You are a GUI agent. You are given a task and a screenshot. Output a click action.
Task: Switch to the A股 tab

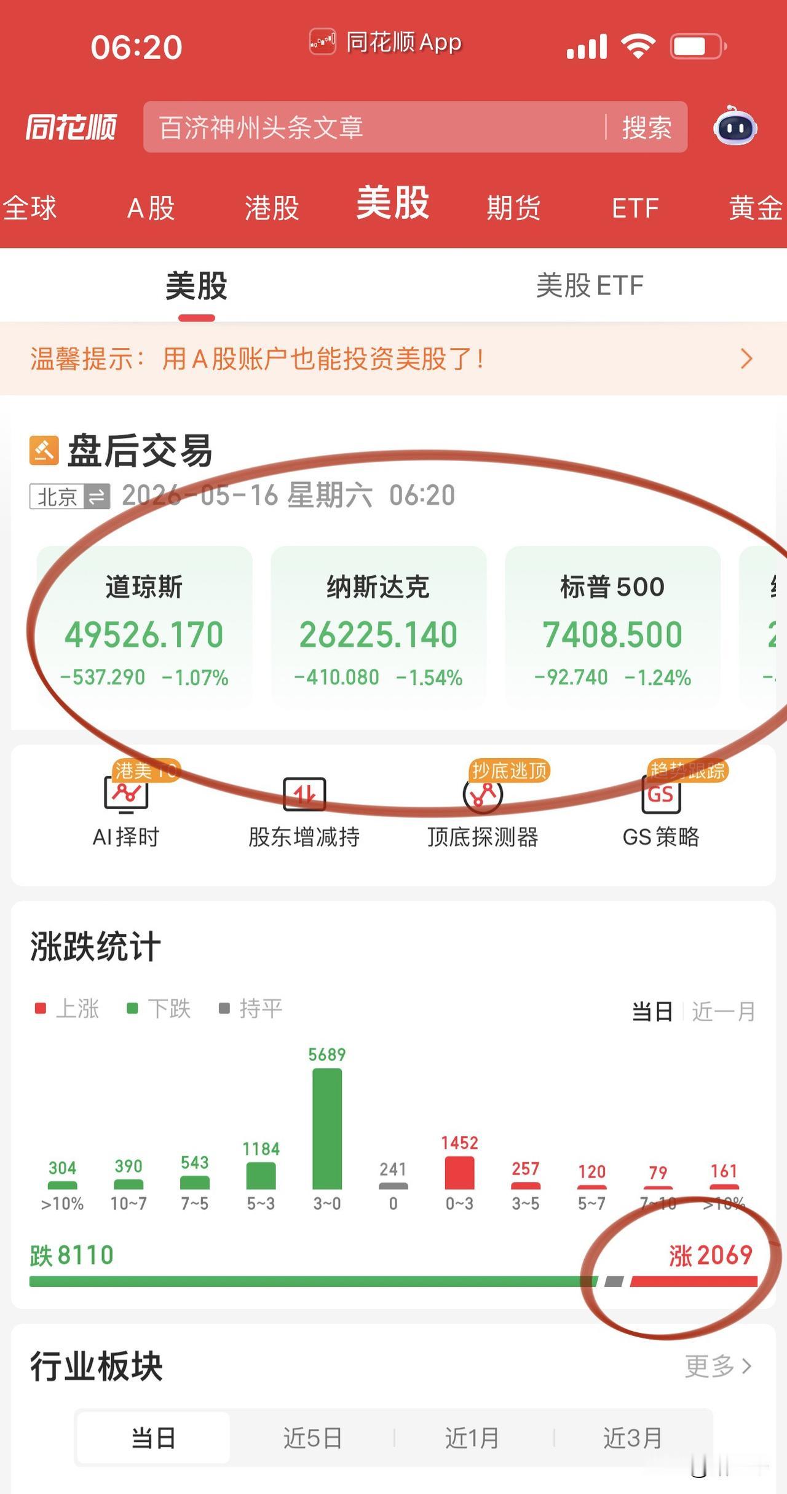pos(151,208)
